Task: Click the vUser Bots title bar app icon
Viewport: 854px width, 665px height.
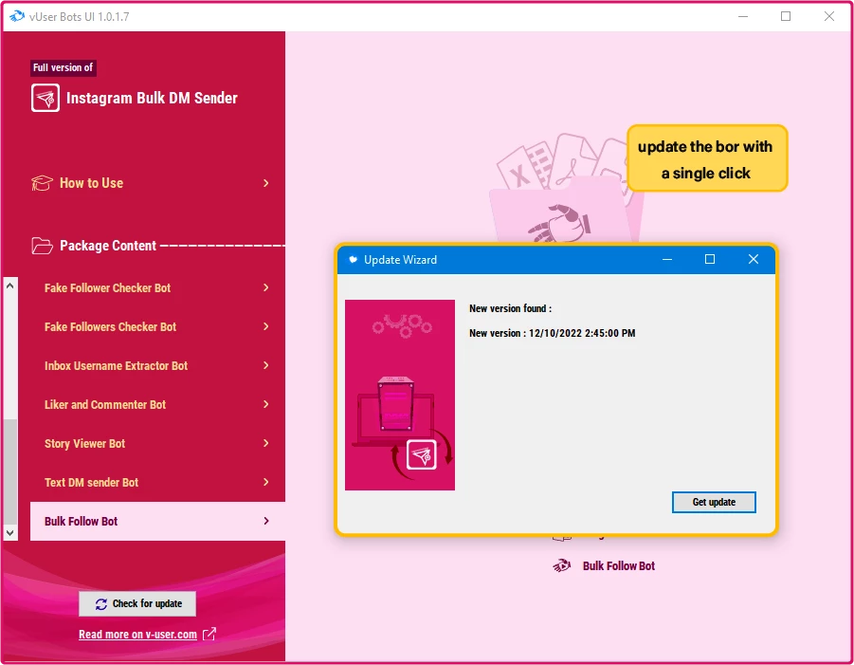Action: click(17, 16)
